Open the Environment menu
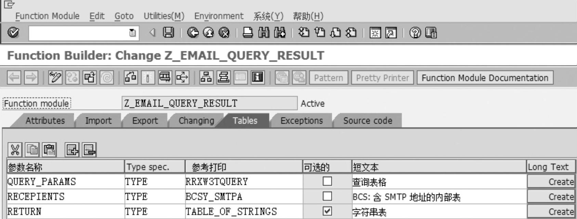577x219 pixels. [x=219, y=16]
